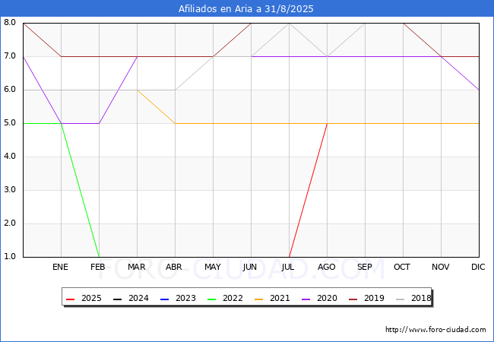
Task: Click the 2021 orange legend swatch
Action: (x=258, y=299)
